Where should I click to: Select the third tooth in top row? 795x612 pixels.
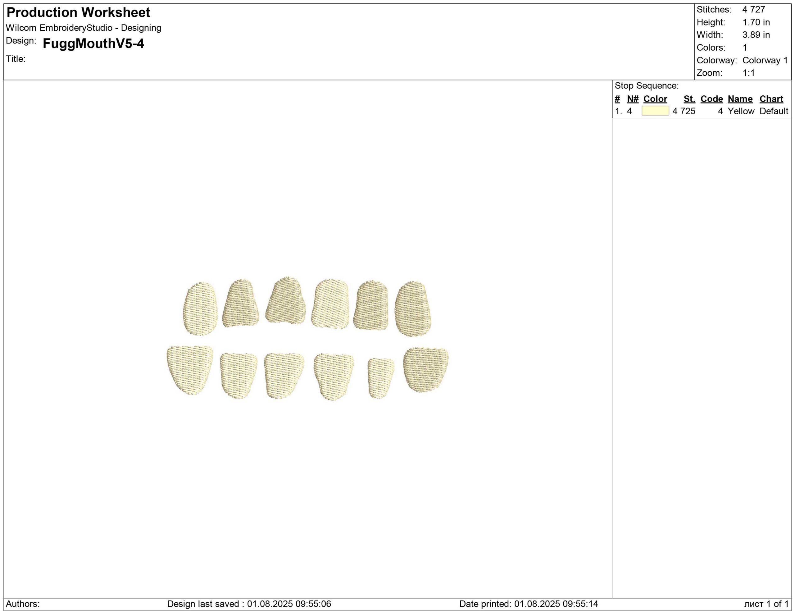point(285,301)
